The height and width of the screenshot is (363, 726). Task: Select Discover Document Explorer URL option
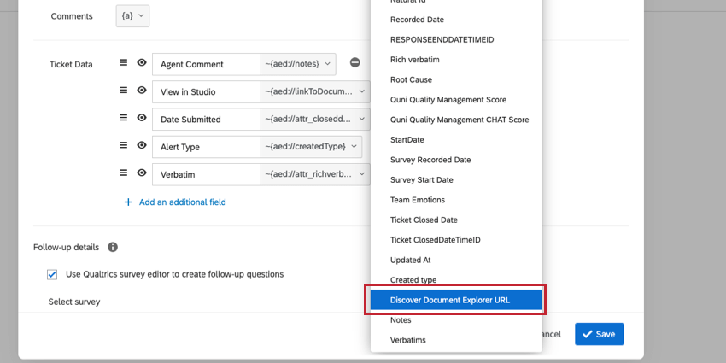(x=455, y=300)
